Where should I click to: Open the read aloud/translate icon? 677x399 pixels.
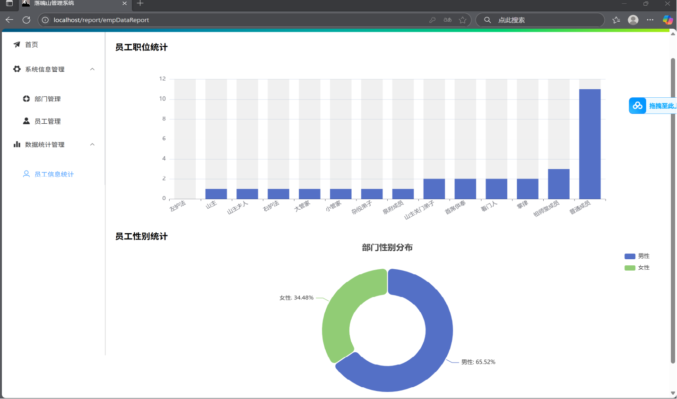(x=447, y=20)
